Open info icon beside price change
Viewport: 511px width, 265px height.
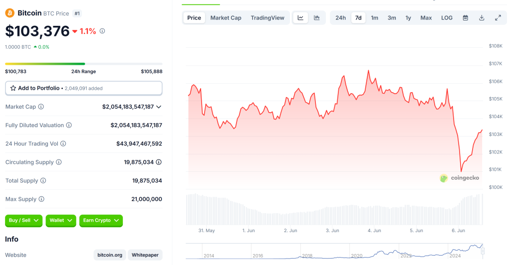click(102, 31)
